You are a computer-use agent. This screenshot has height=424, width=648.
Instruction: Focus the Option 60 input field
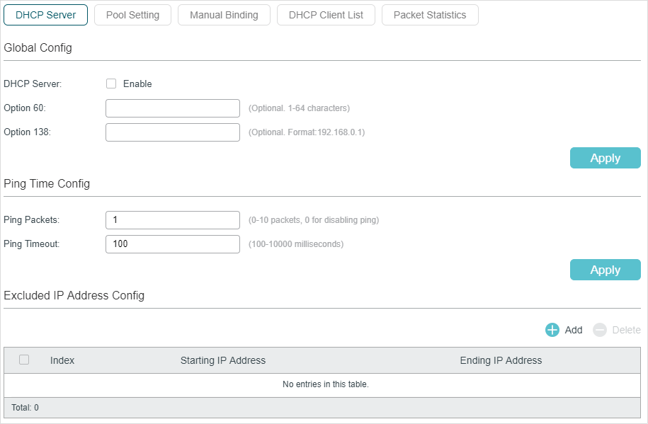[173, 108]
